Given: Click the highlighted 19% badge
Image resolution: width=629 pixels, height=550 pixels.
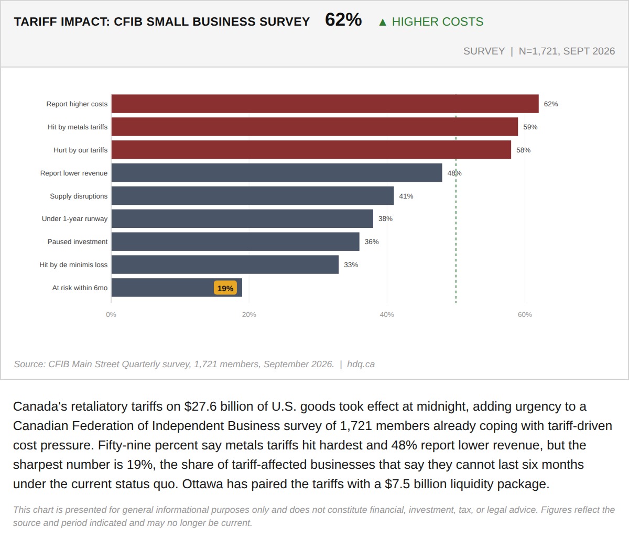Looking at the screenshot, I should click(x=225, y=288).
